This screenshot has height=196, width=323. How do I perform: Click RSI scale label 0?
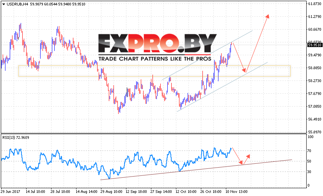point(309,185)
